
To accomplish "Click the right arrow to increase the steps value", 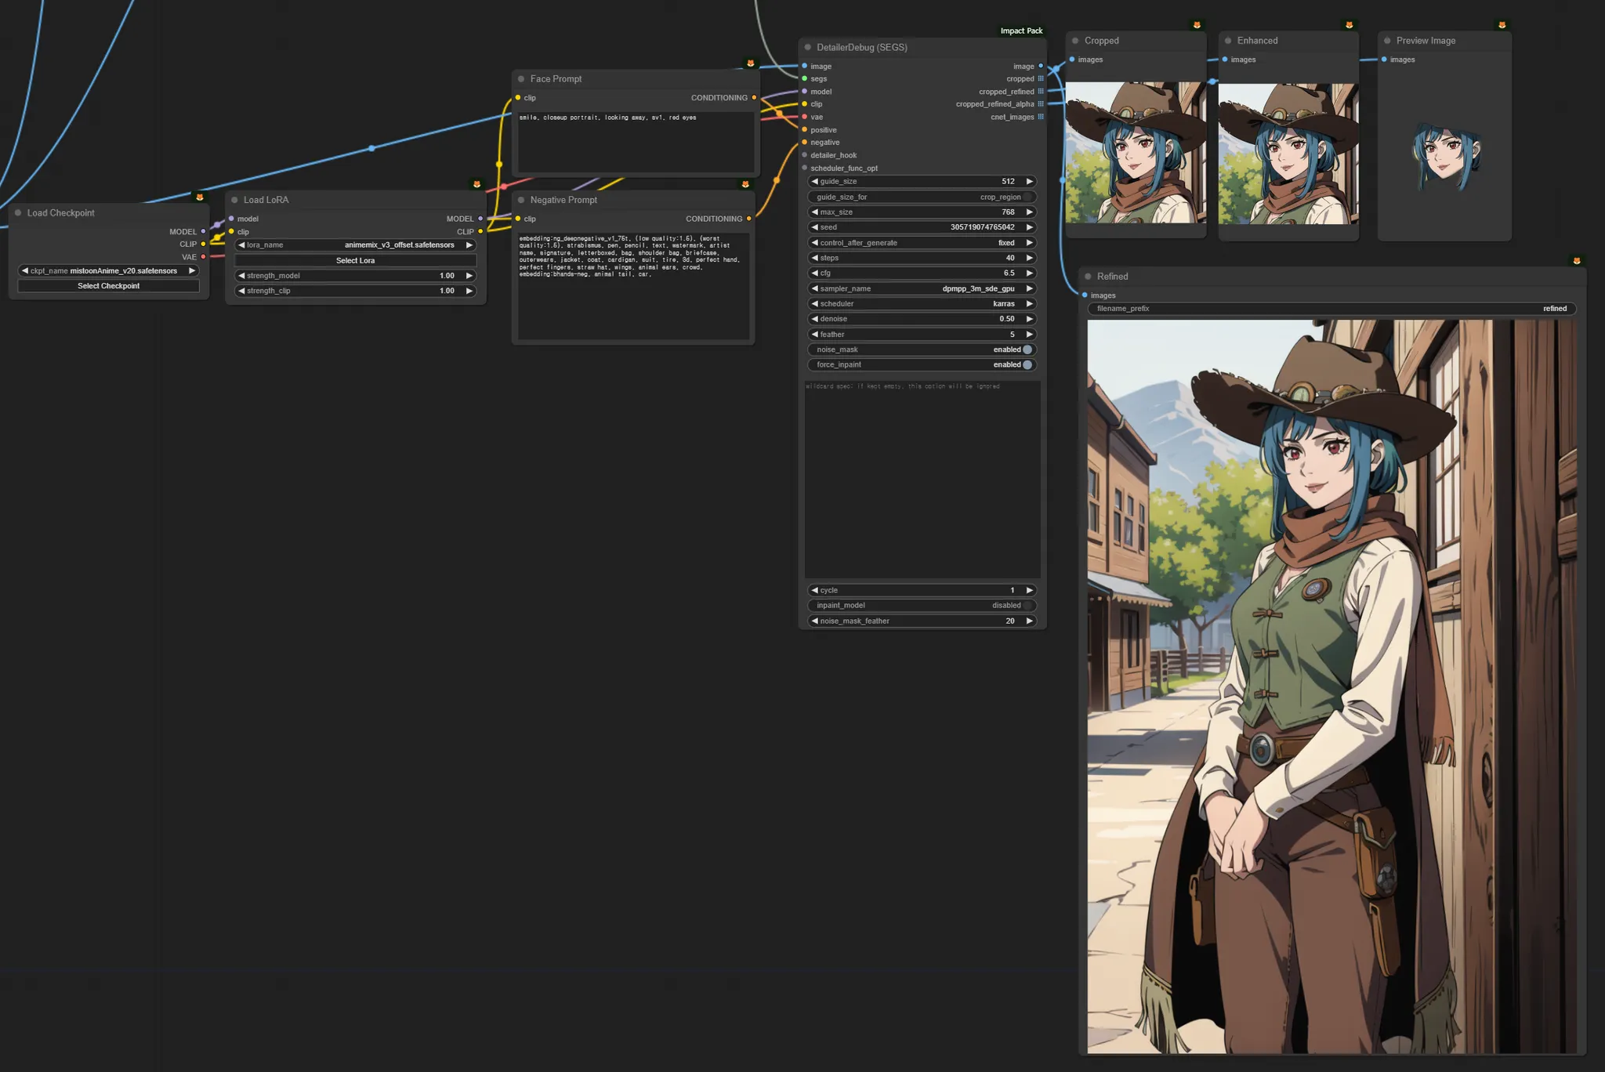I will point(1030,258).
